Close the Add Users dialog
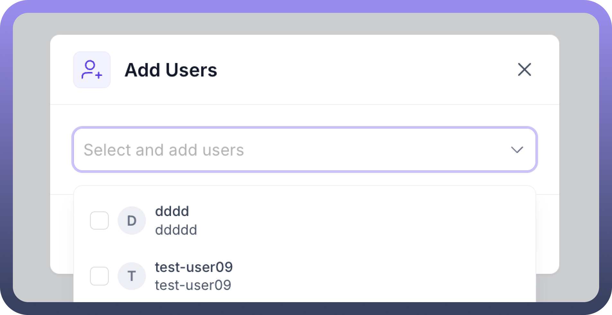Screen dimensions: 612x315 click(x=524, y=69)
